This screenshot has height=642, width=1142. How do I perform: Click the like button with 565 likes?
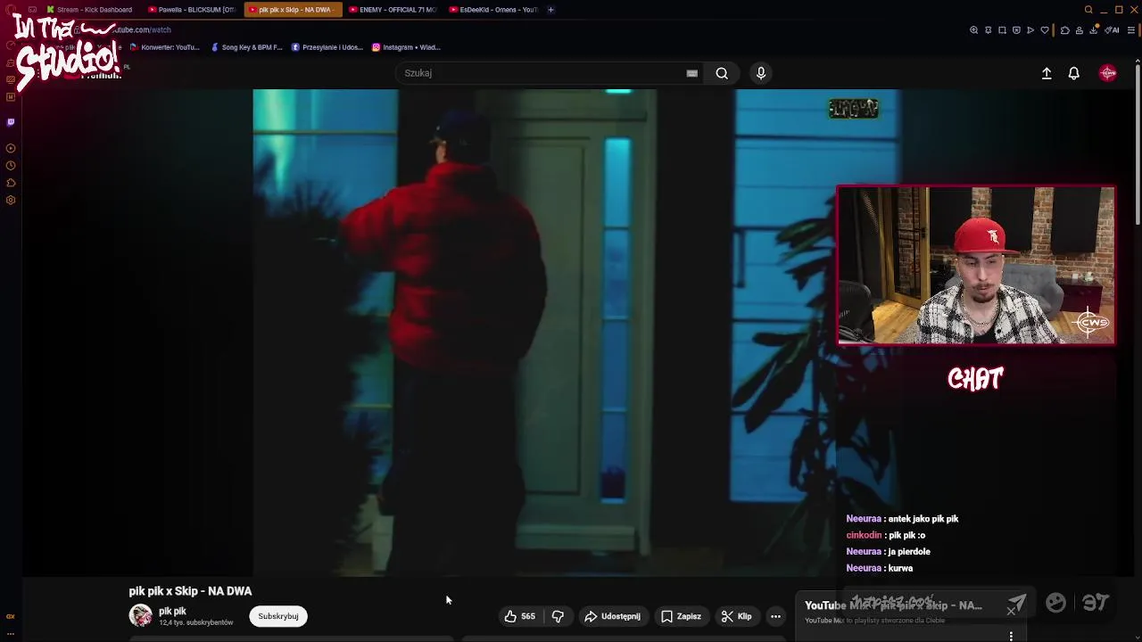[519, 616]
